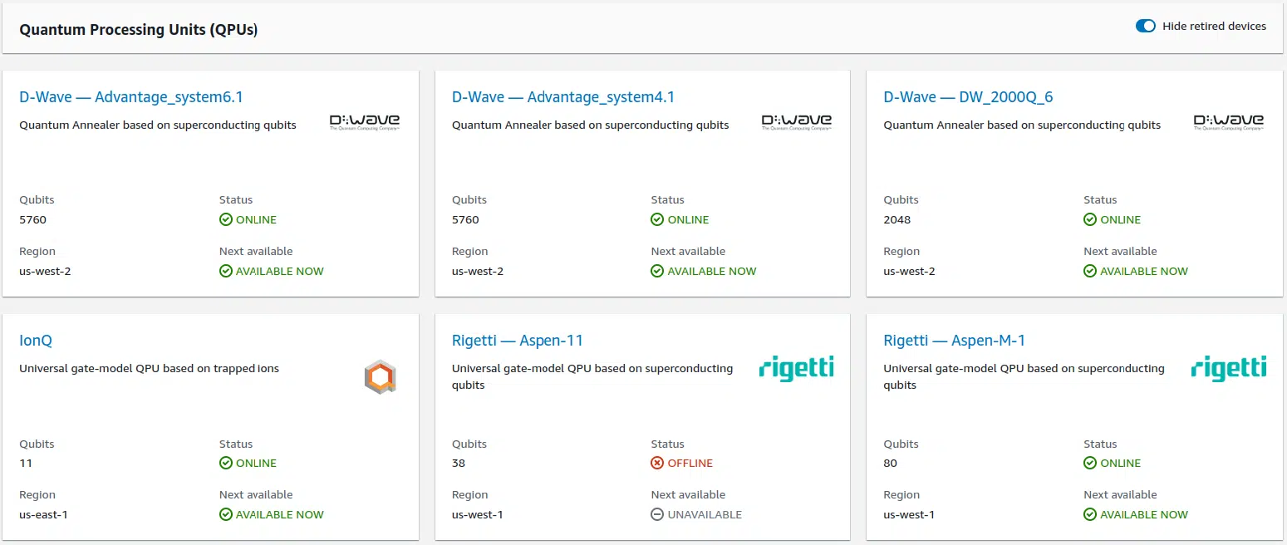Click AVAILABLE NOW check icon on DW_2000Q_6
The height and width of the screenshot is (545, 1287).
tap(1089, 271)
